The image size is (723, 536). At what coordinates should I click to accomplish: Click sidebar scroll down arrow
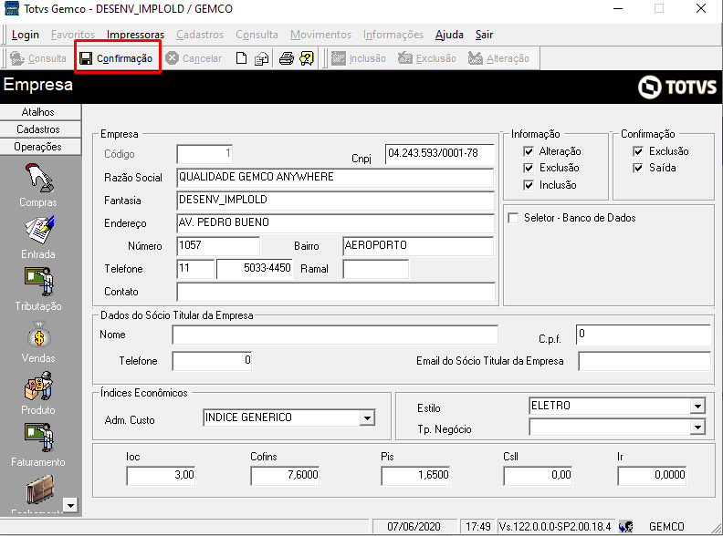70,505
